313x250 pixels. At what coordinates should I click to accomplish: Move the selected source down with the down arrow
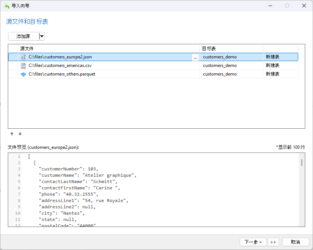click(20, 134)
